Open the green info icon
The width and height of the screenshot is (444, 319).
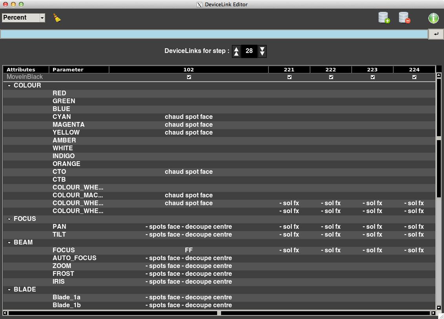tap(433, 18)
